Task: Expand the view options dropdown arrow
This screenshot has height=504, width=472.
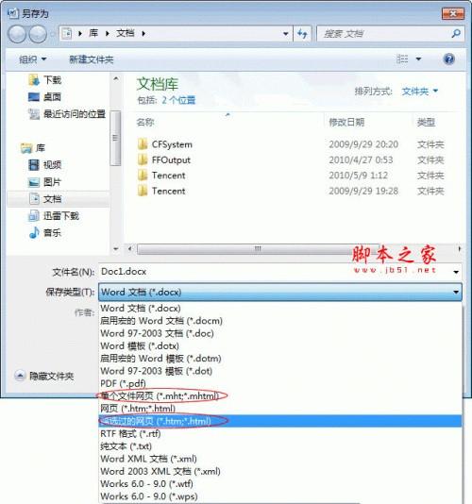Action: point(418,59)
